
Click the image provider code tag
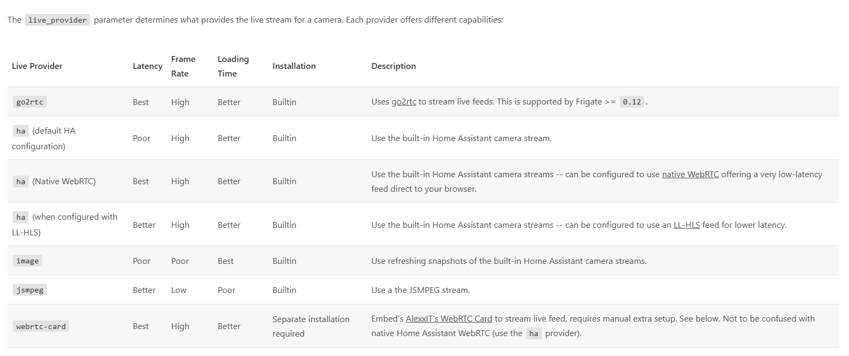pos(27,261)
